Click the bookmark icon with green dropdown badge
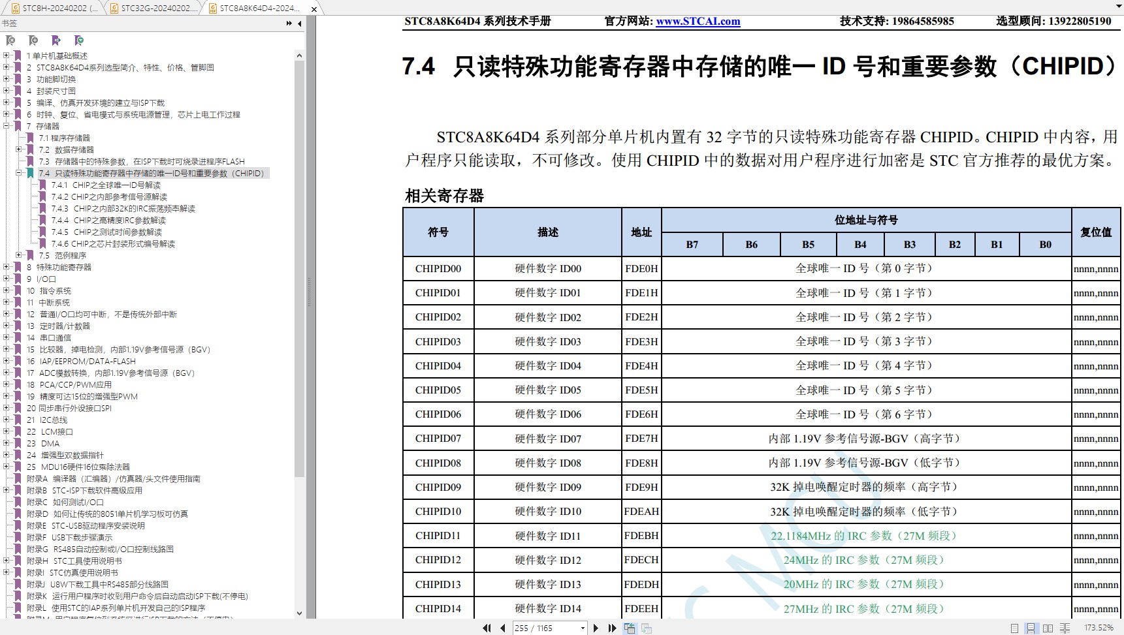Screen dimensions: 1124x635 click(x=79, y=40)
